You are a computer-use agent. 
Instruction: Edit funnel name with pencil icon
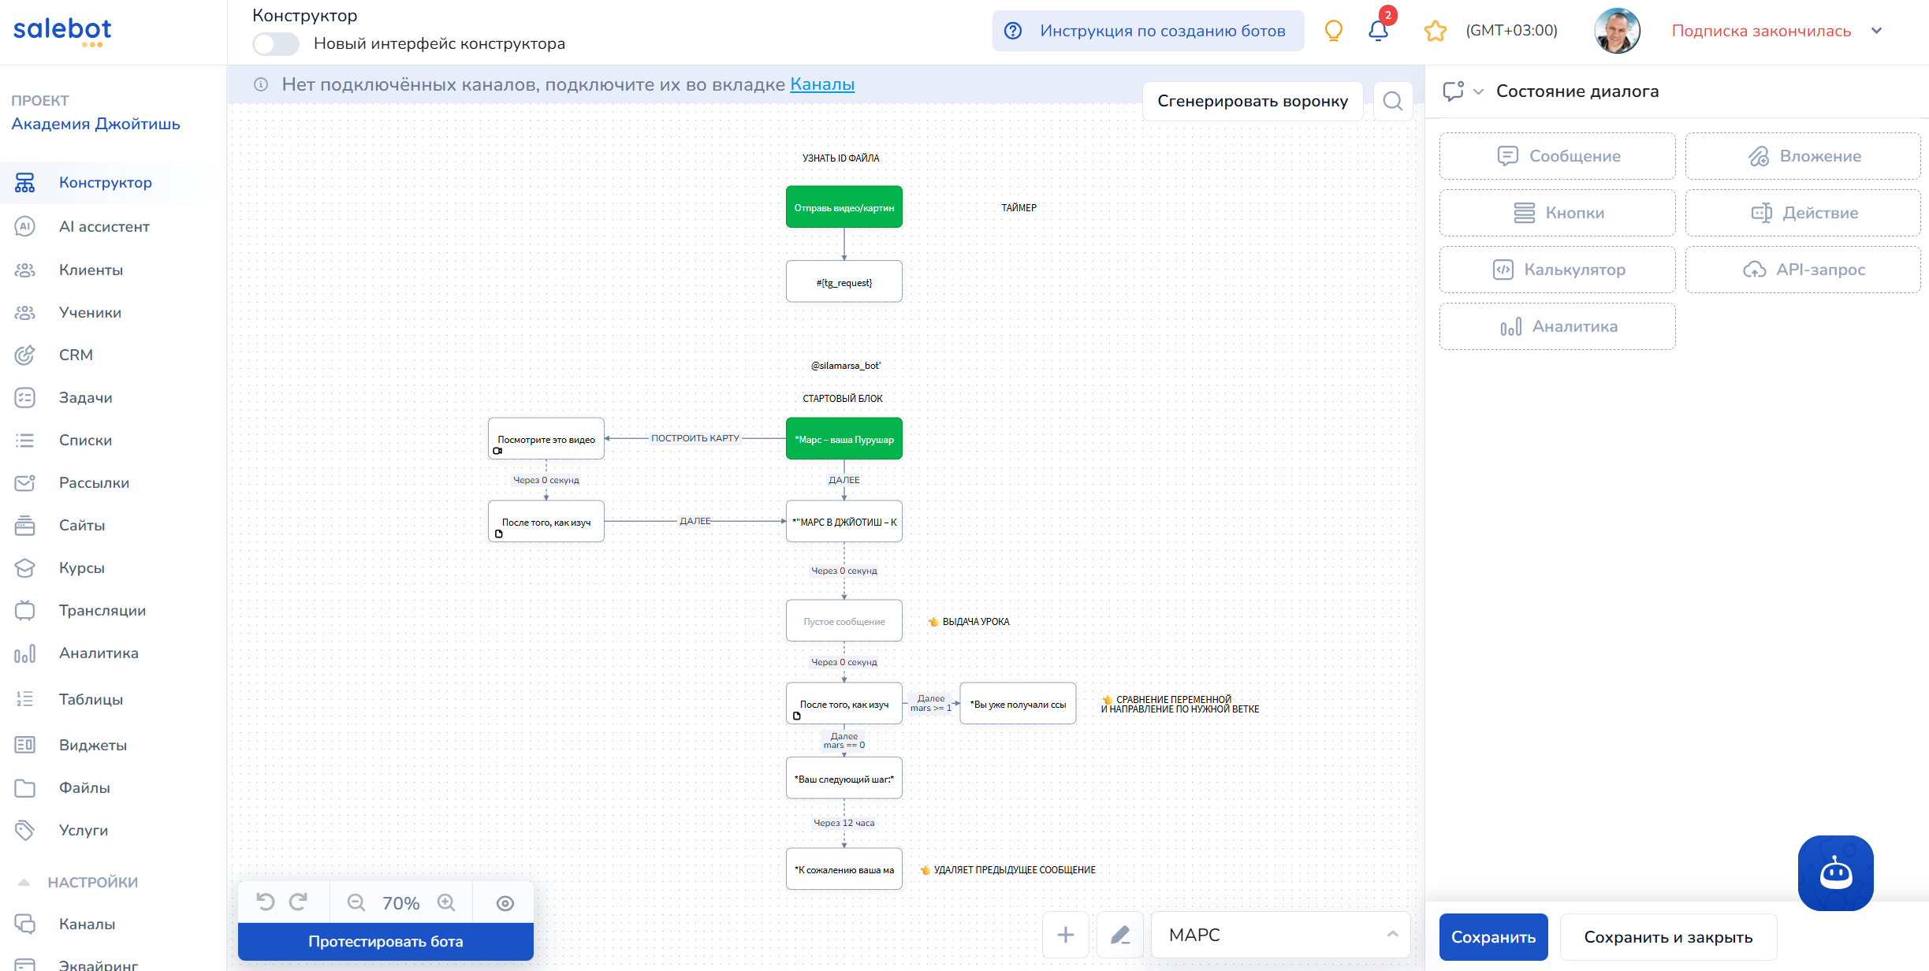pos(1120,935)
